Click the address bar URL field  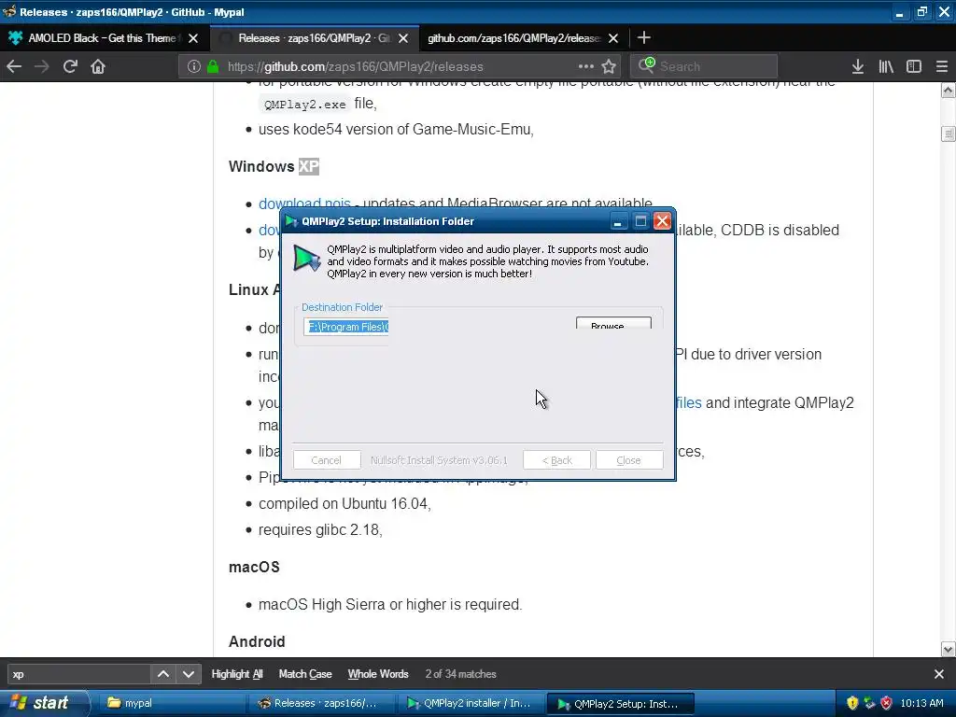[x=400, y=66]
